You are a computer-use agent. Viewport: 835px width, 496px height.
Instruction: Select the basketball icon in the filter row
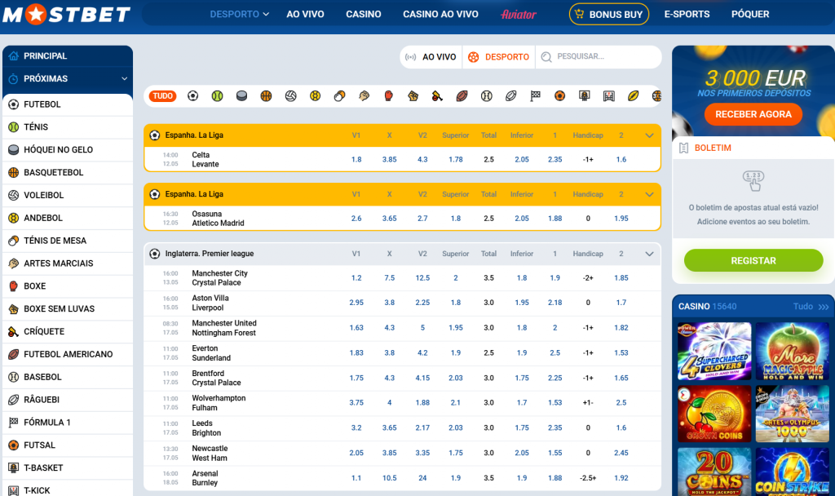(x=267, y=96)
